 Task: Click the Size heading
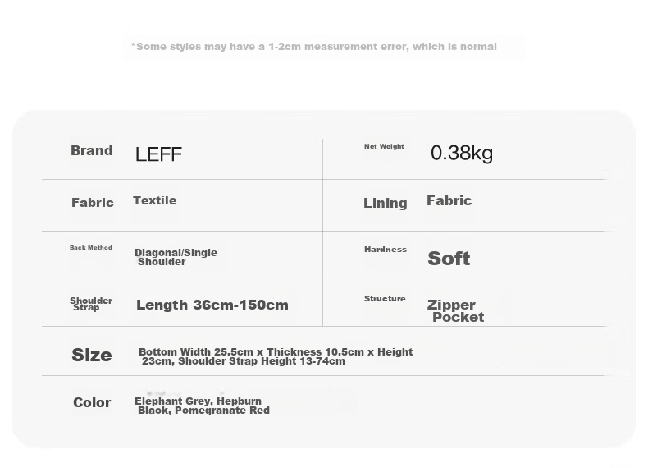pyautogui.click(x=92, y=355)
